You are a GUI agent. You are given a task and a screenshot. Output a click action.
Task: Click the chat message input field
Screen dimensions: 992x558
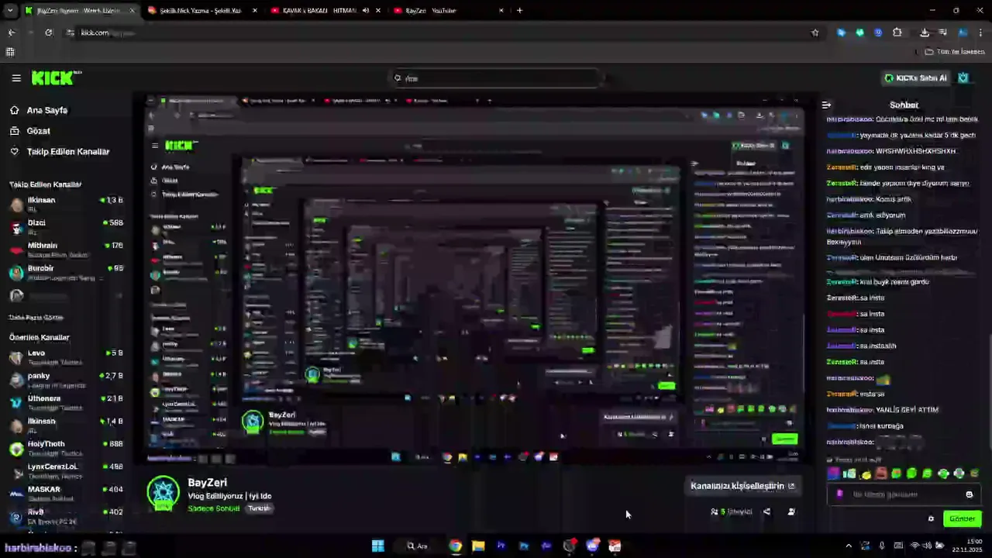(x=904, y=494)
